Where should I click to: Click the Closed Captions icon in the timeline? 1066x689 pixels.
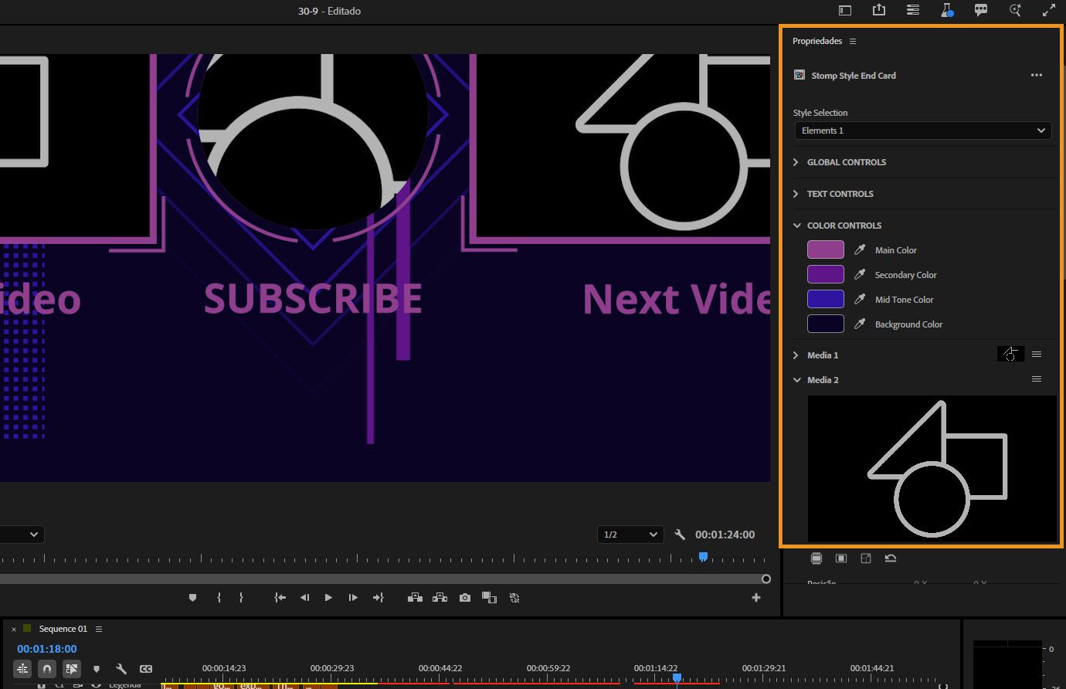[x=146, y=669]
